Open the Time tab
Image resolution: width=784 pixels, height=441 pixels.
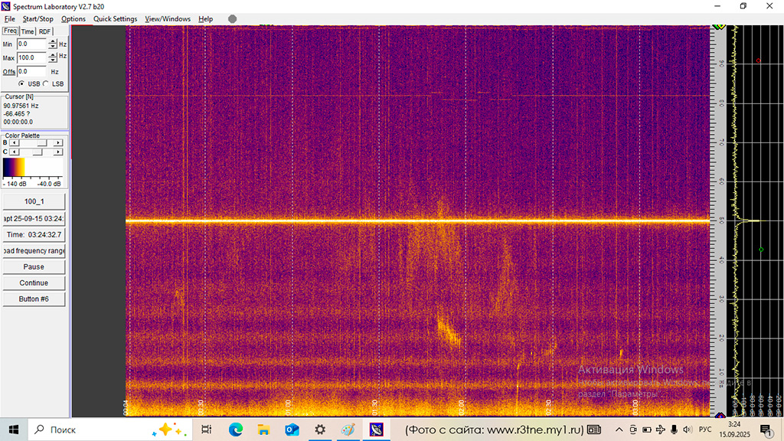click(27, 31)
